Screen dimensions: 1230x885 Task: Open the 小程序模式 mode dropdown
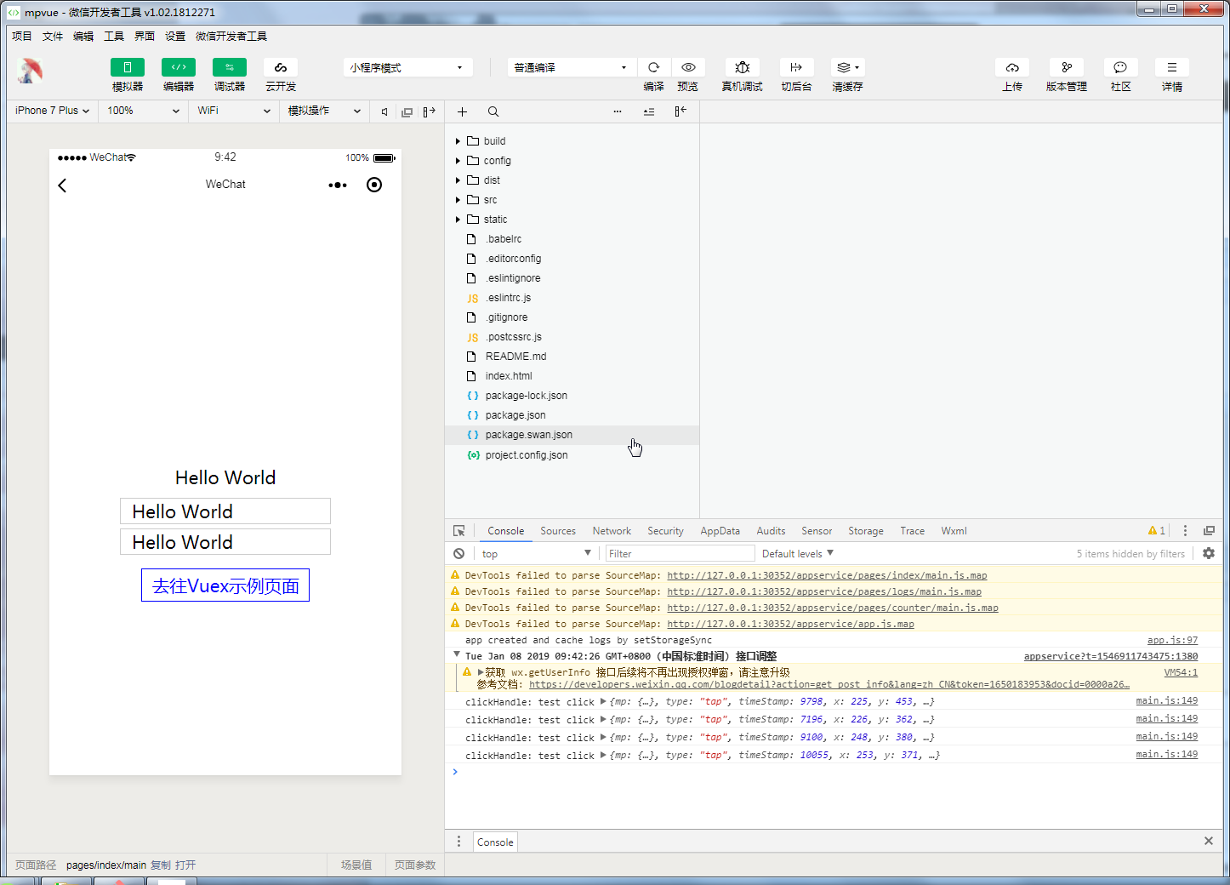[x=407, y=67]
